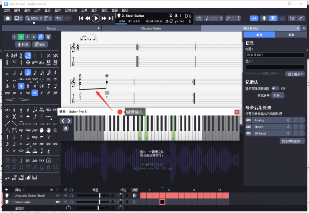The image size is (309, 213).
Task: Hide the Acoustic Guitar (Steel) track
Action: click(58, 195)
